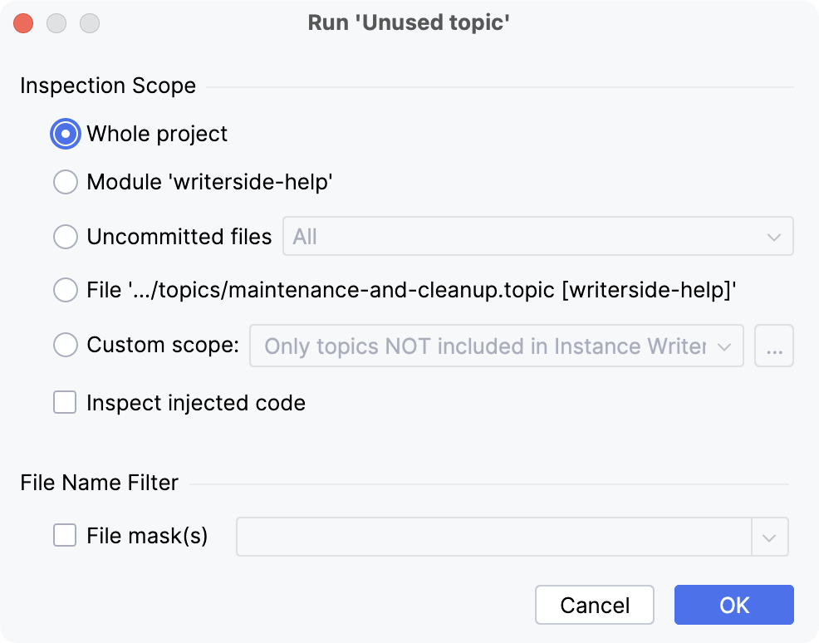The image size is (819, 643).
Task: Select the 'Uncommitted files' scope
Action: point(65,237)
